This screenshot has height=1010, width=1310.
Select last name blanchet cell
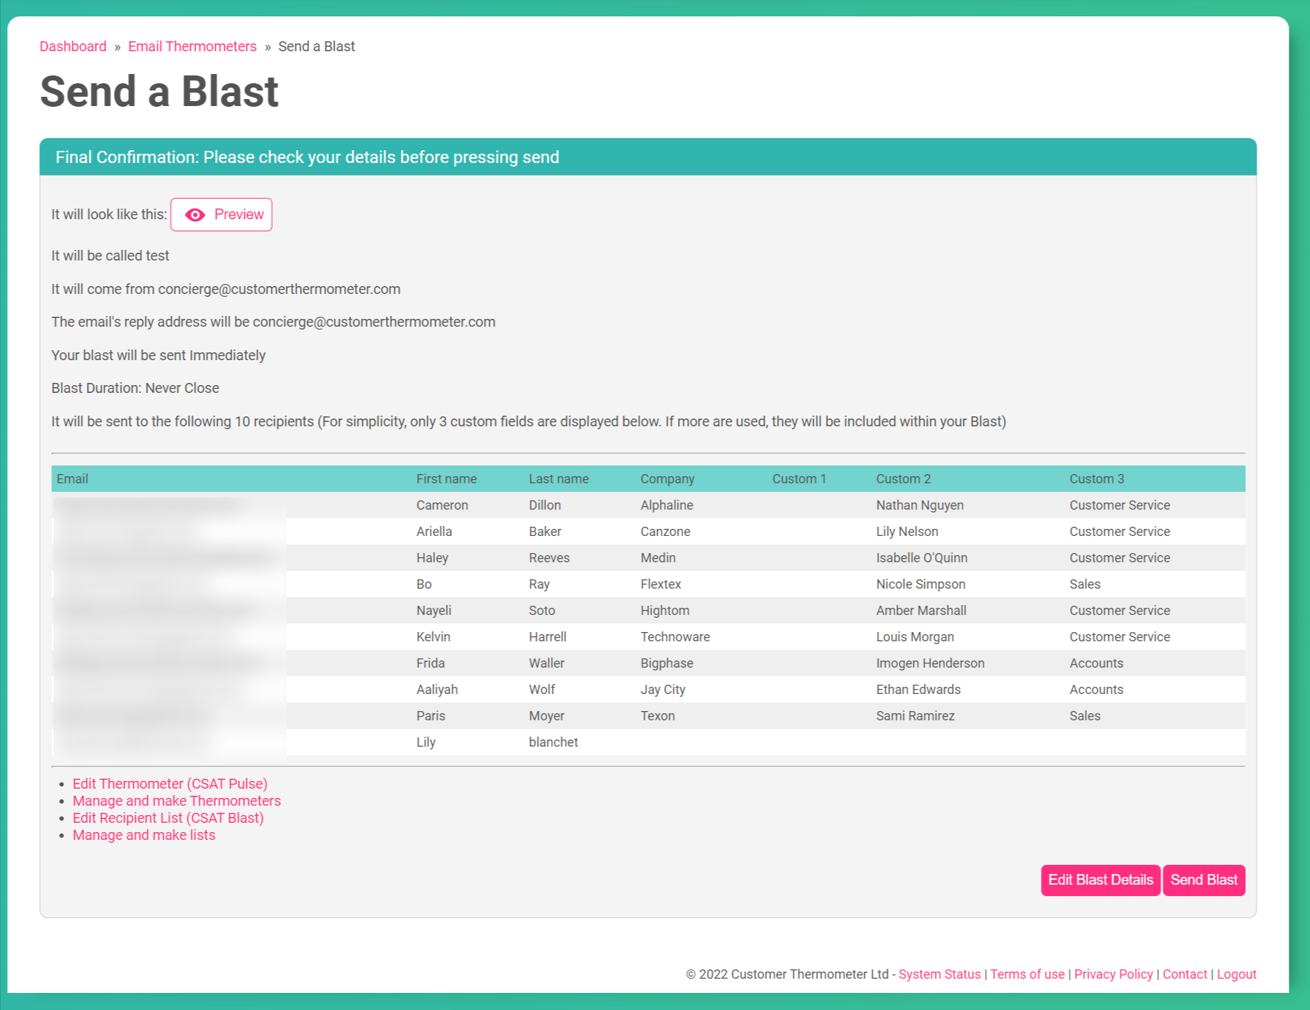point(553,742)
